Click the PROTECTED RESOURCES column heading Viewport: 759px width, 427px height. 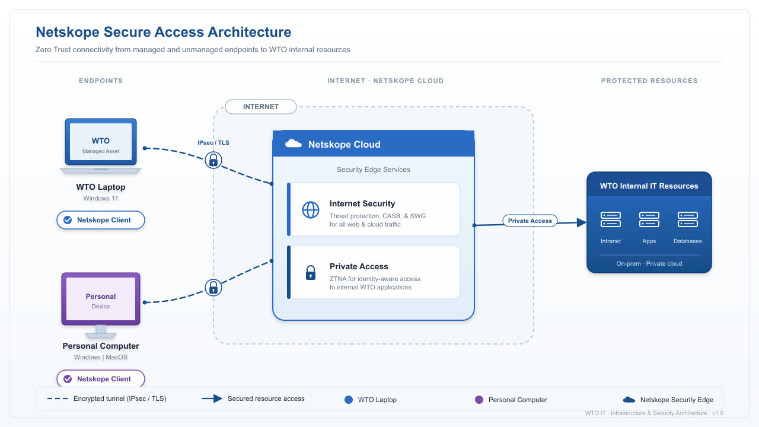[x=649, y=81]
